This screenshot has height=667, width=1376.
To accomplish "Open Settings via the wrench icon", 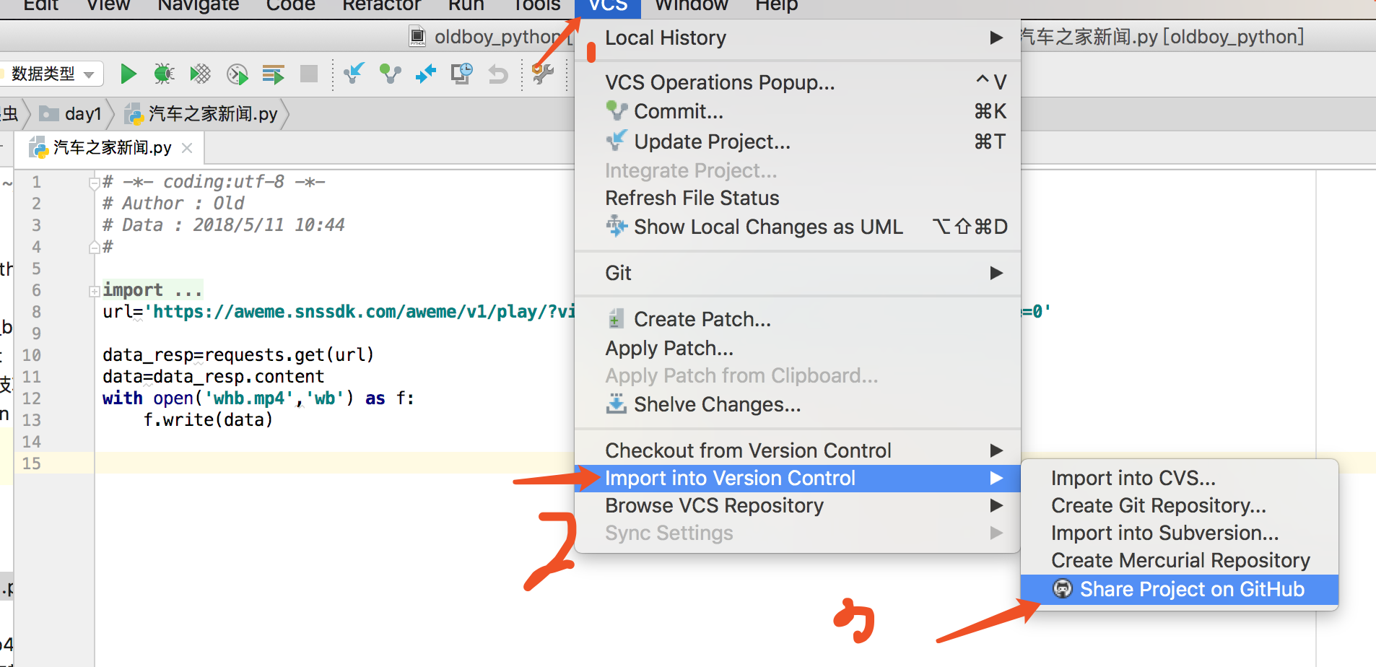I will tap(542, 74).
